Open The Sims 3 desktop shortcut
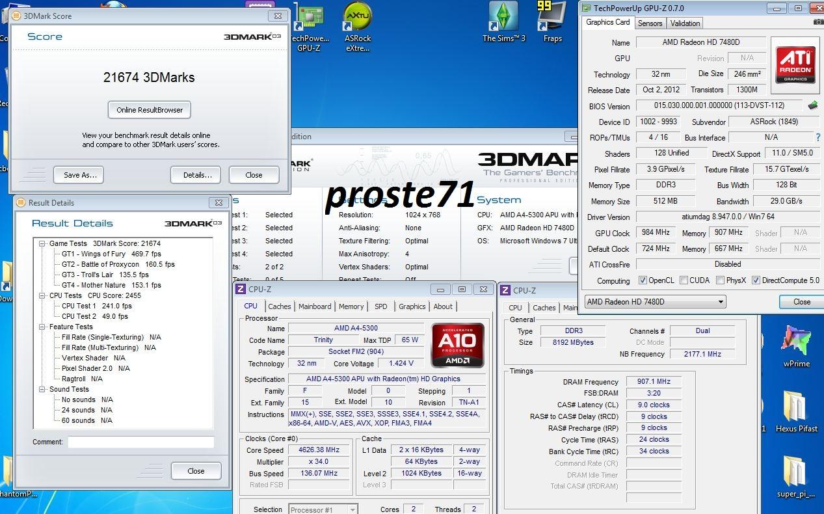This screenshot has height=514, width=824. [504, 23]
